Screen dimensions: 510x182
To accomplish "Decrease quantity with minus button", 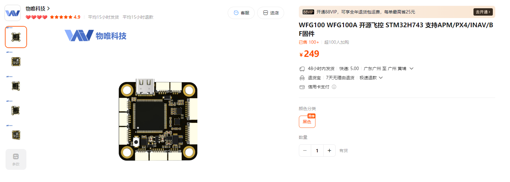I will point(305,150).
